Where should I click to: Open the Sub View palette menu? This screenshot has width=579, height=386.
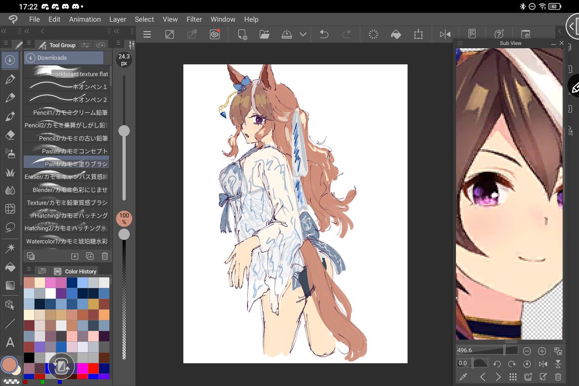tap(460, 43)
